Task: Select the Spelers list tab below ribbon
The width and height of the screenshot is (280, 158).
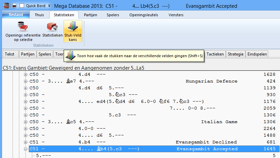Action: [x=45, y=54]
